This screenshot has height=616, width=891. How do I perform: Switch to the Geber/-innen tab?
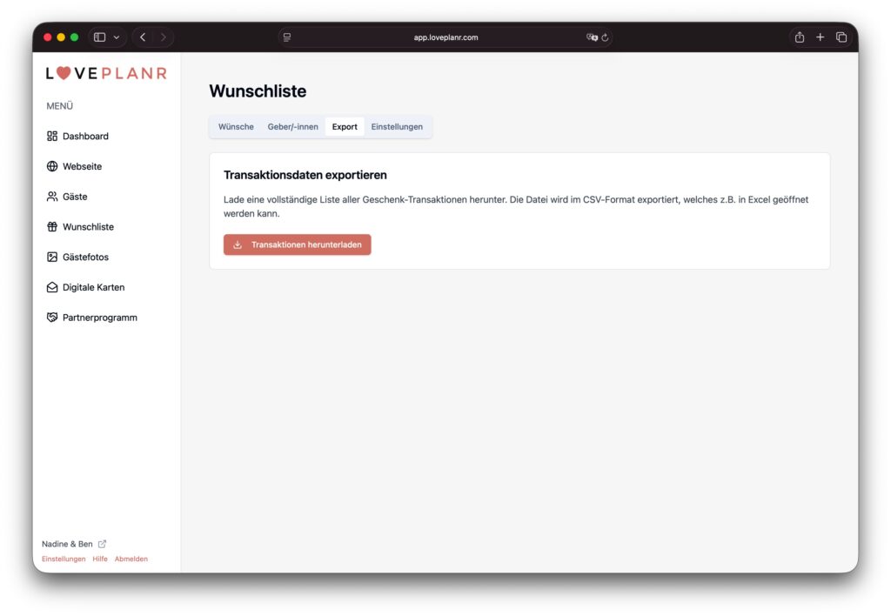coord(292,127)
